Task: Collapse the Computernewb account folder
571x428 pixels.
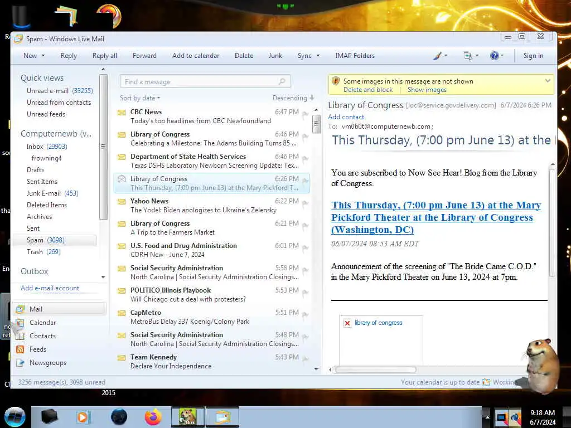Action: (56, 134)
